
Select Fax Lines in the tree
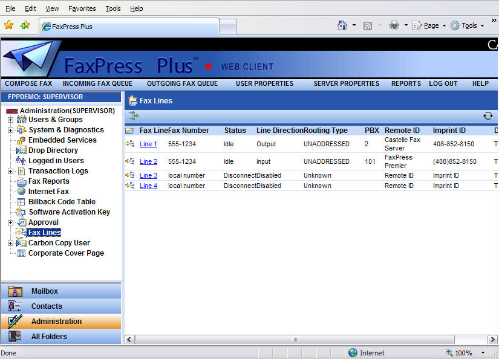(44, 233)
